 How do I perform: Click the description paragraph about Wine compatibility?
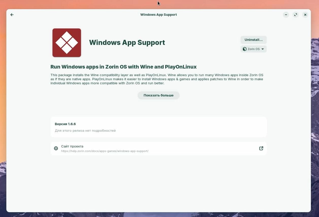pyautogui.click(x=157, y=79)
